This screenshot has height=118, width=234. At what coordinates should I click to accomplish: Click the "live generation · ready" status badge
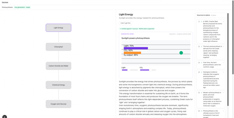tap(22, 7)
